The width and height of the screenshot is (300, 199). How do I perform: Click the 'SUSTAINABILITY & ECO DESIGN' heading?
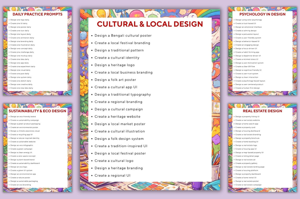(37, 111)
